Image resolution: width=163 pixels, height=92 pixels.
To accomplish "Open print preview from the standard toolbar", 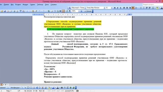I will coord(17,11).
